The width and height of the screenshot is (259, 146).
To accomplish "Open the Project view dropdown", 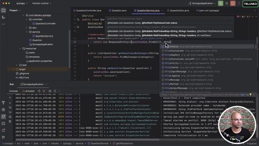I will (15, 11).
